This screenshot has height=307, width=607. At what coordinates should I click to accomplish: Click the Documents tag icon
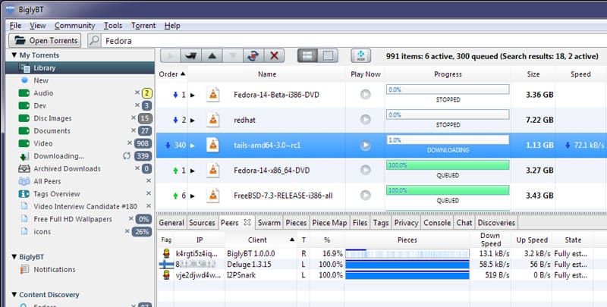pos(24,130)
